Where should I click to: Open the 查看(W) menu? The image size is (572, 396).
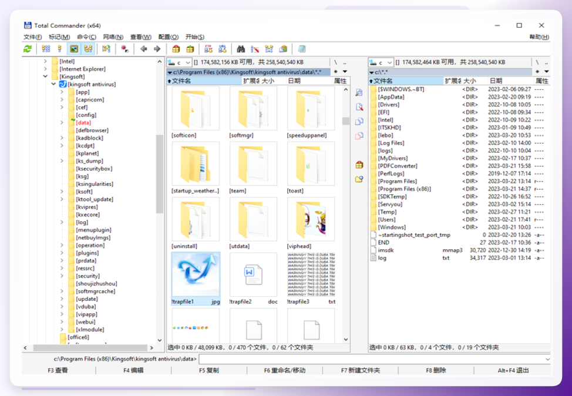coord(141,37)
